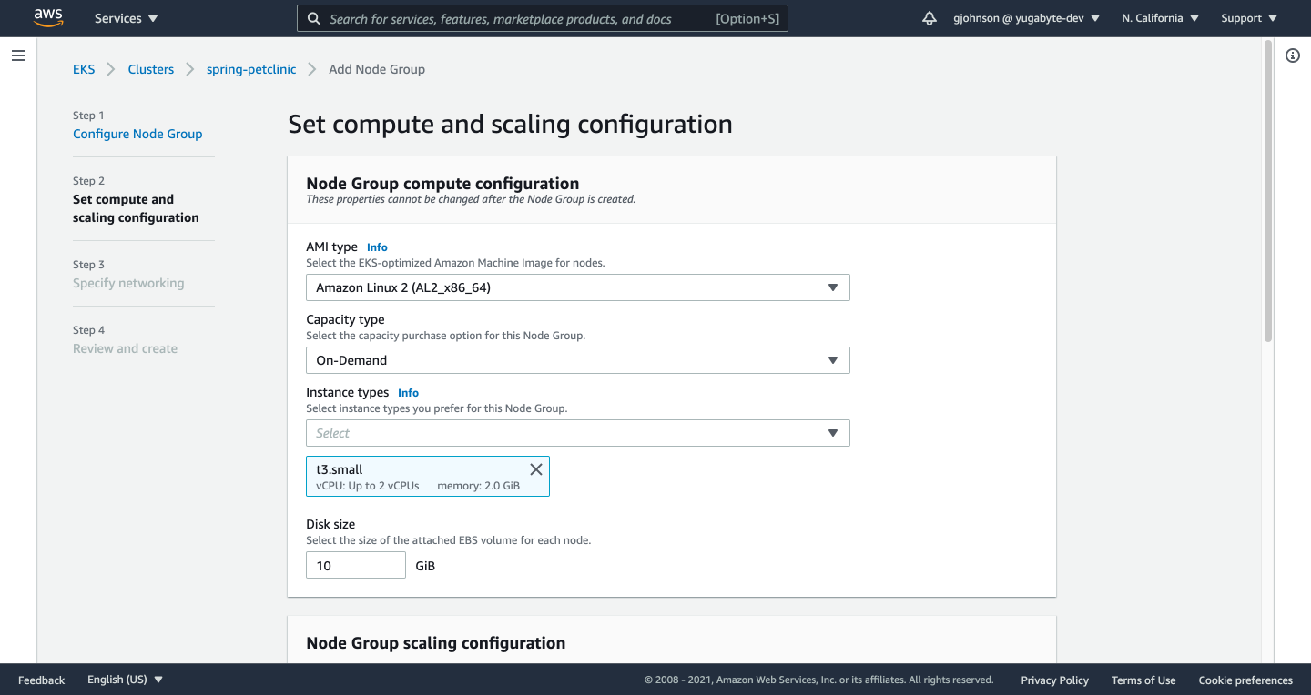The height and width of the screenshot is (695, 1311).
Task: Click the Disk size input field
Action: point(355,565)
